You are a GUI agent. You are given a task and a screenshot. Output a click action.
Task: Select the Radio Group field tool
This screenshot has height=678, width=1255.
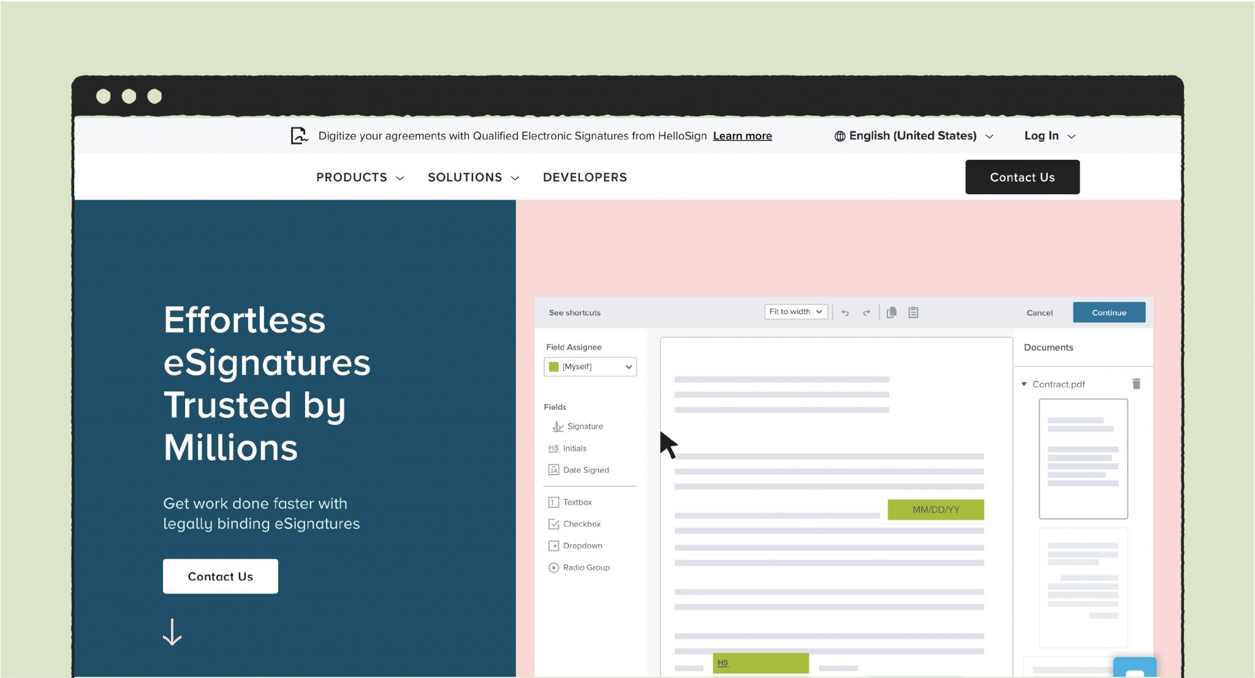point(586,567)
